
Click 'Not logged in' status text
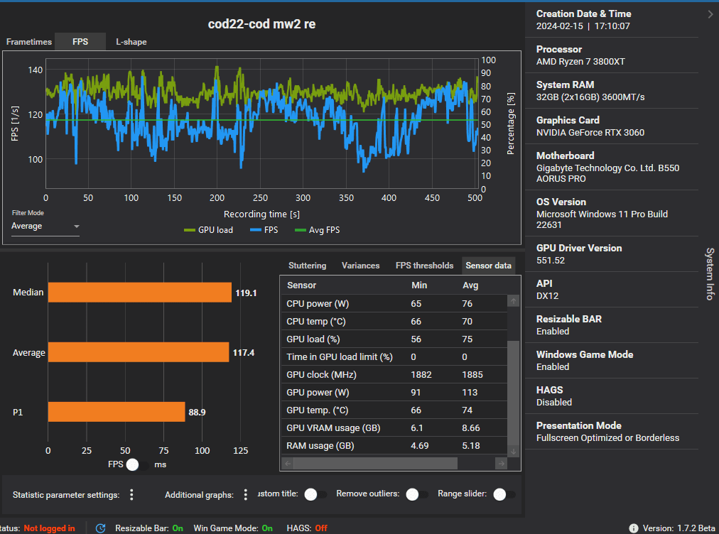click(x=49, y=528)
